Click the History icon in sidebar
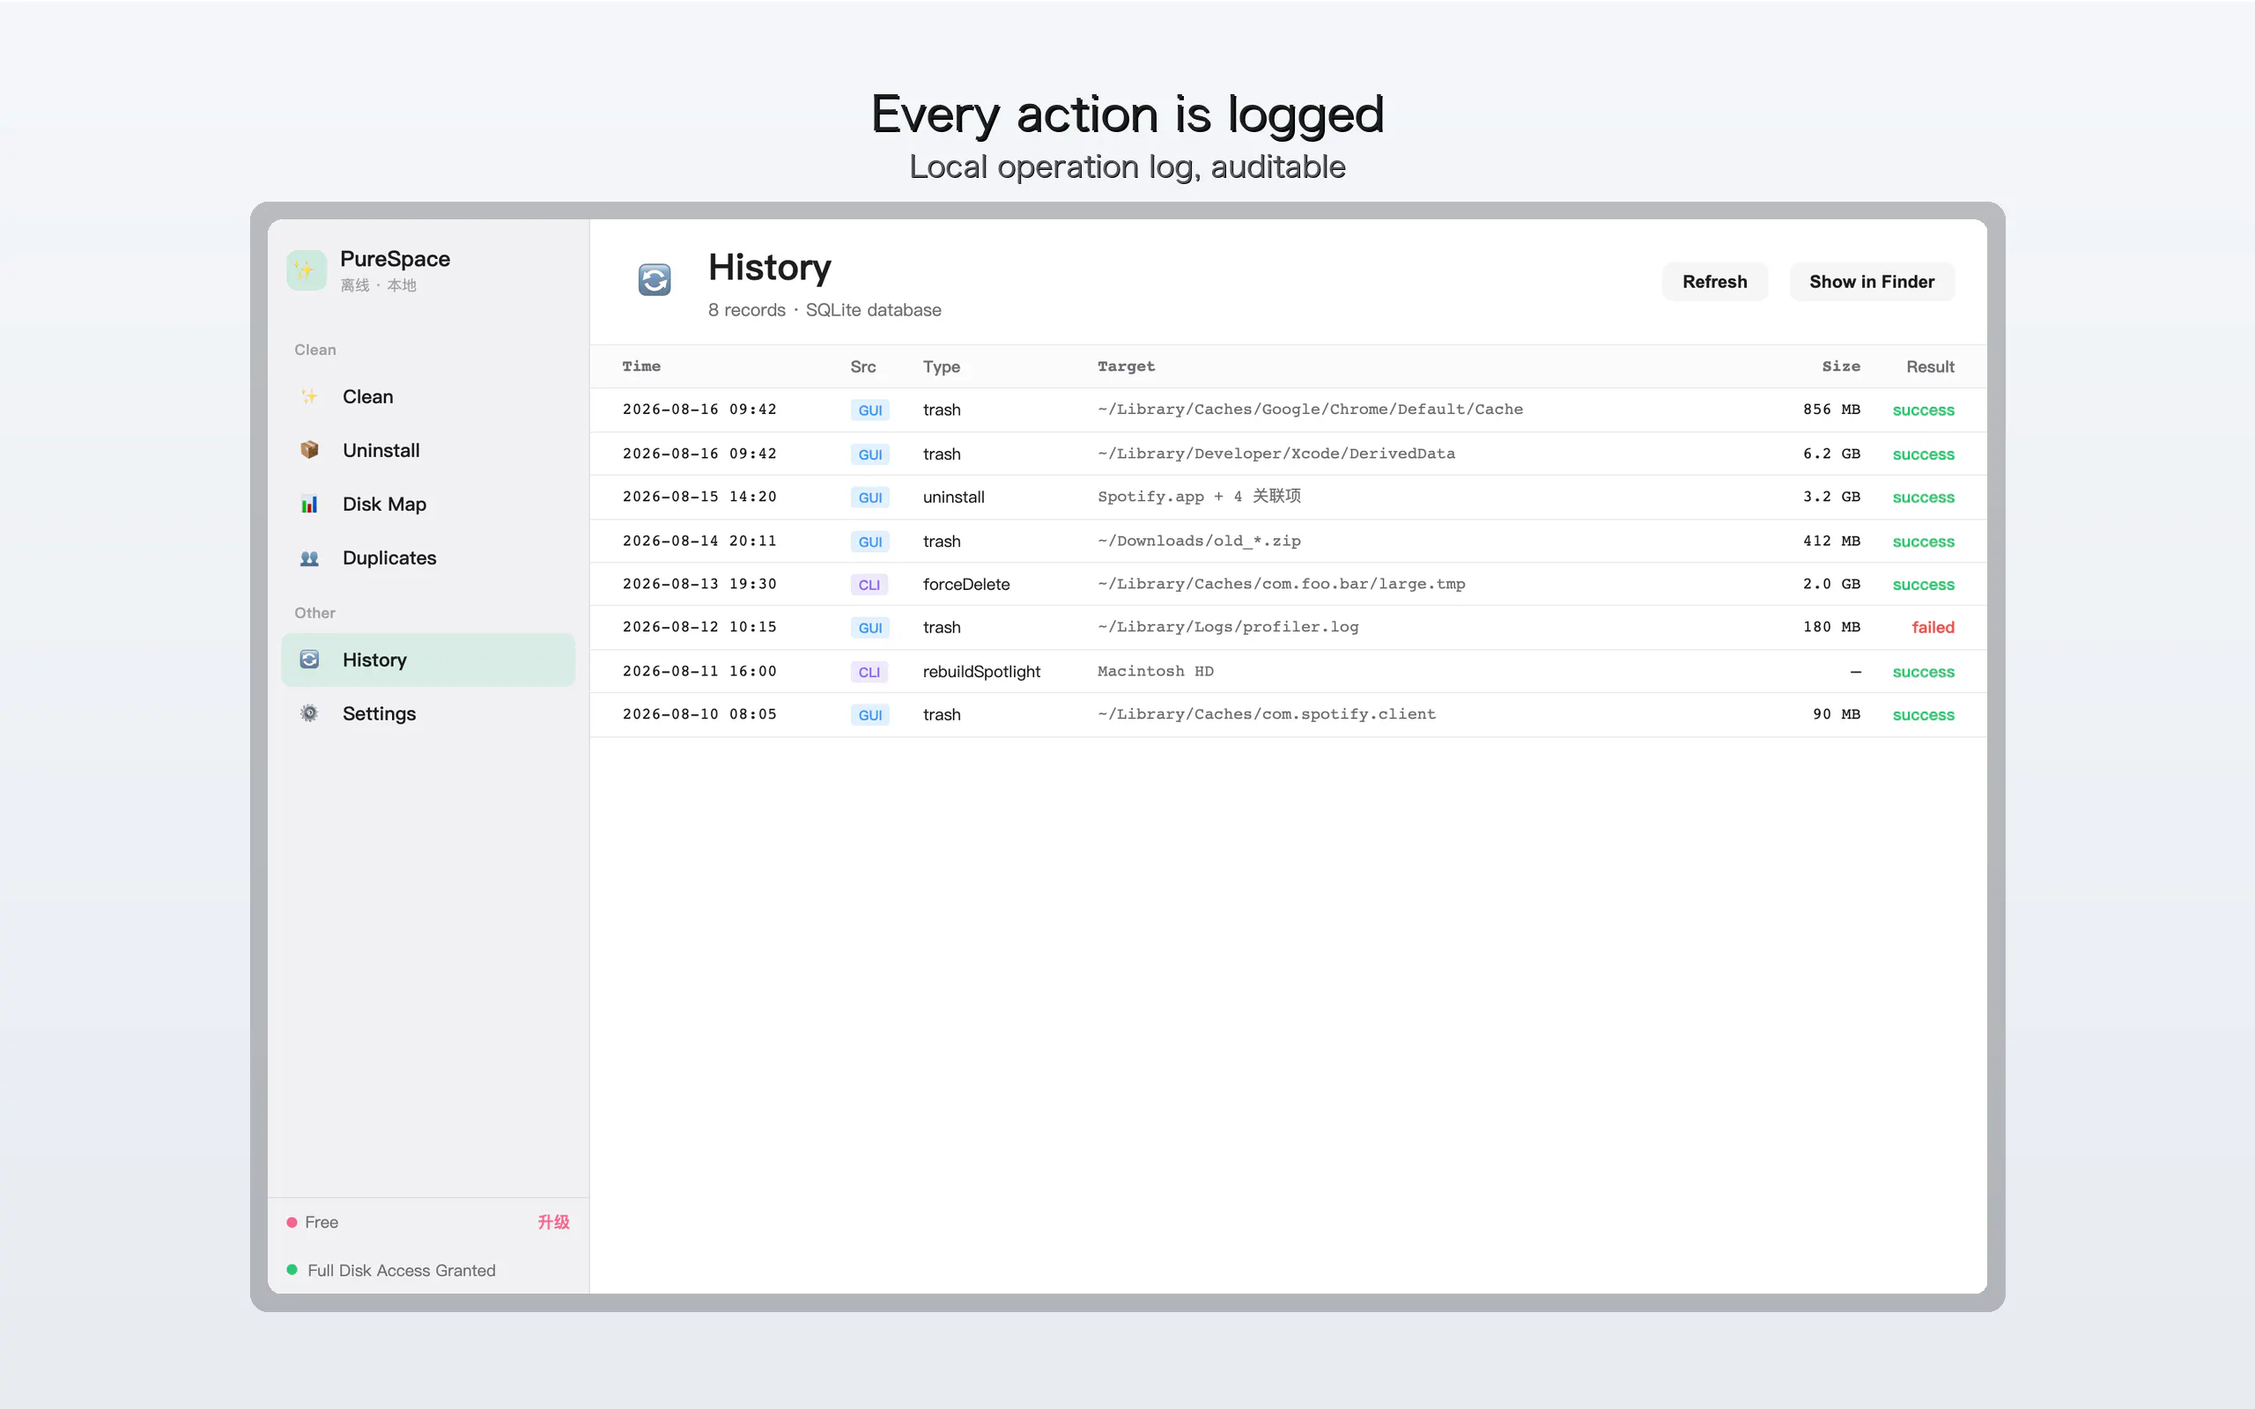Image resolution: width=2255 pixels, height=1409 pixels. click(309, 660)
